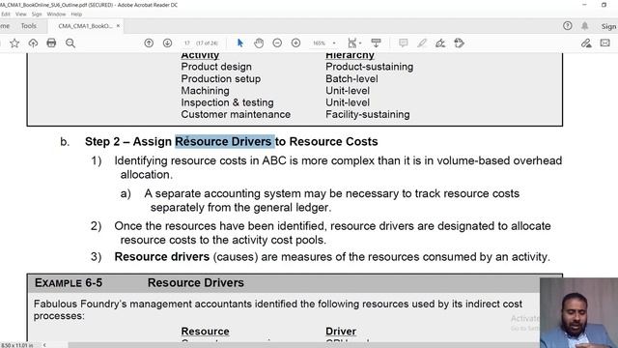Viewport: 618px width, 348px height.
Task: Bookmark file with the star icon
Action: tap(14, 43)
